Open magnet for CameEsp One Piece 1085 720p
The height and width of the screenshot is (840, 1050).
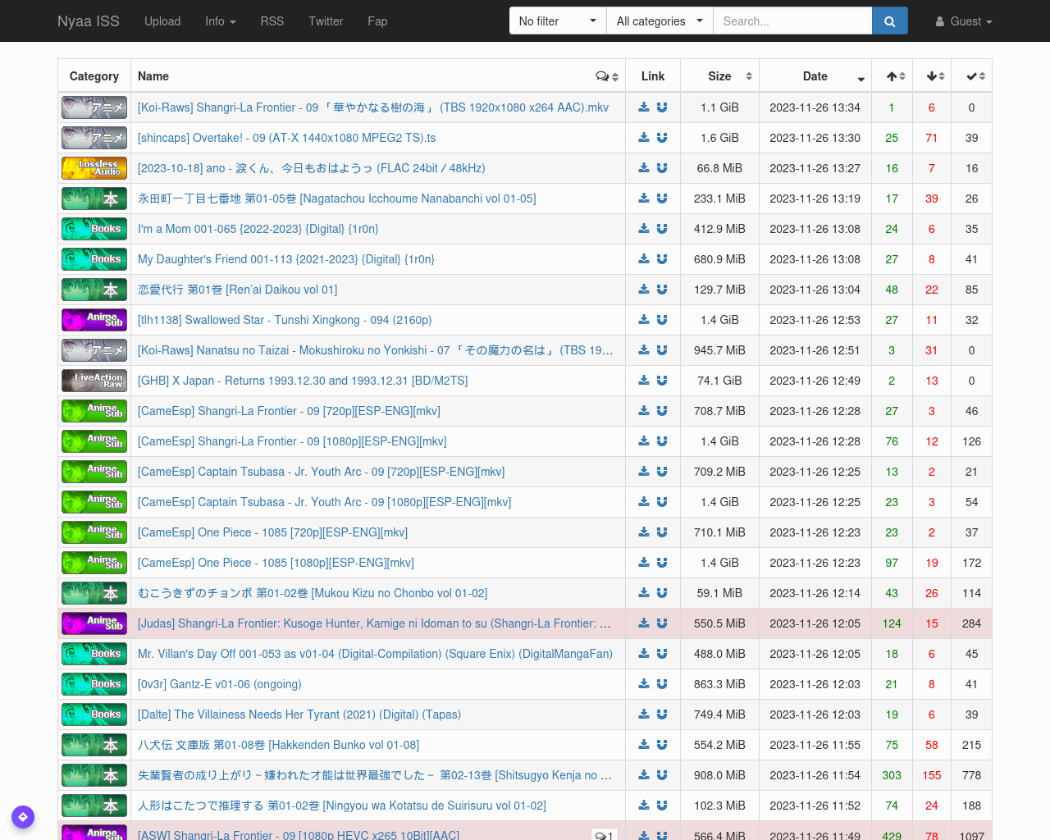coord(662,532)
